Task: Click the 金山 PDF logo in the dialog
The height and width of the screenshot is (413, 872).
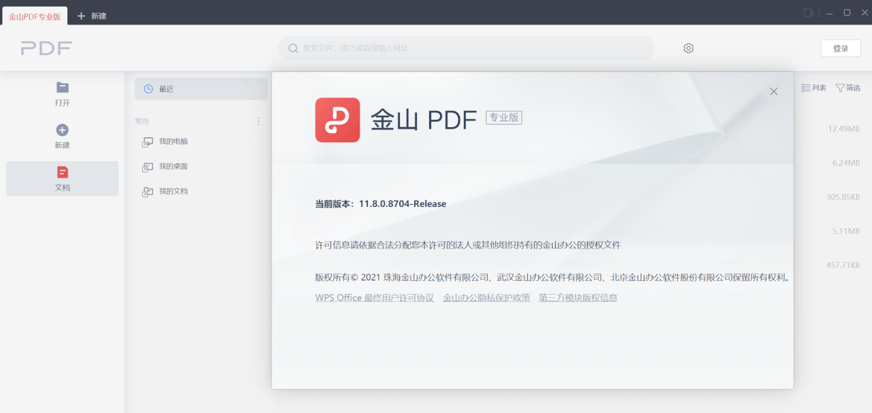Action: [337, 120]
